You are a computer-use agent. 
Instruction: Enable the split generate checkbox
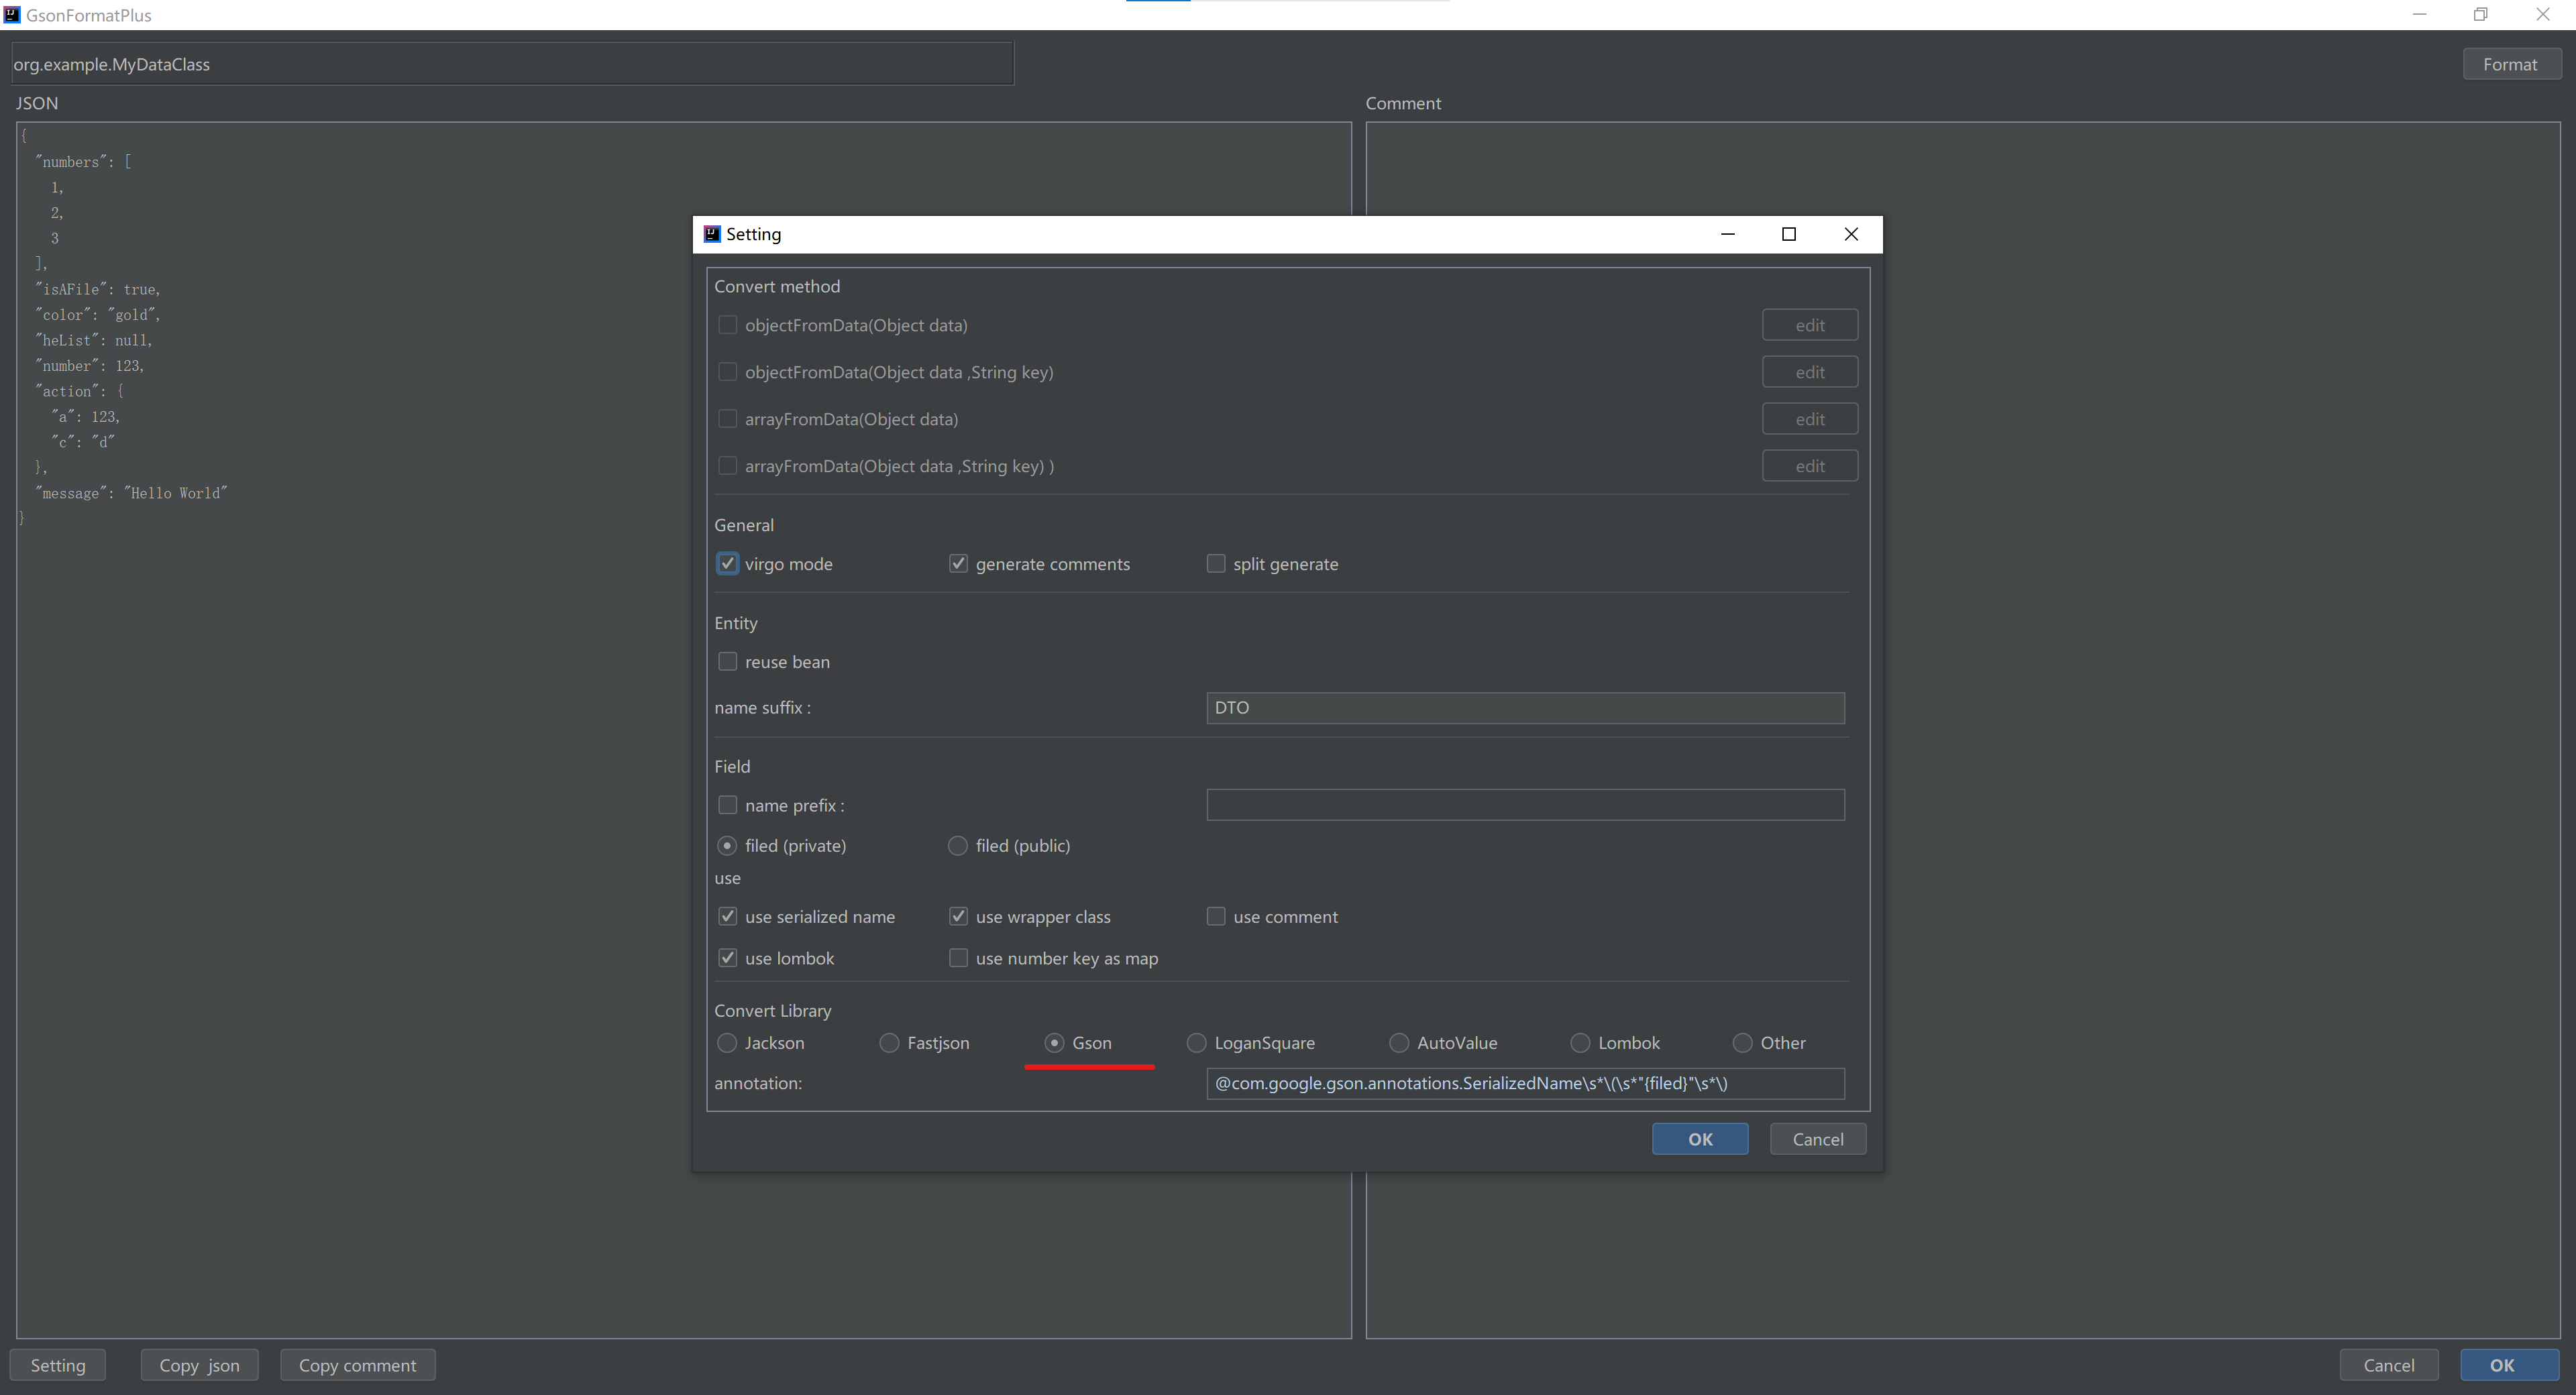[x=1216, y=564]
